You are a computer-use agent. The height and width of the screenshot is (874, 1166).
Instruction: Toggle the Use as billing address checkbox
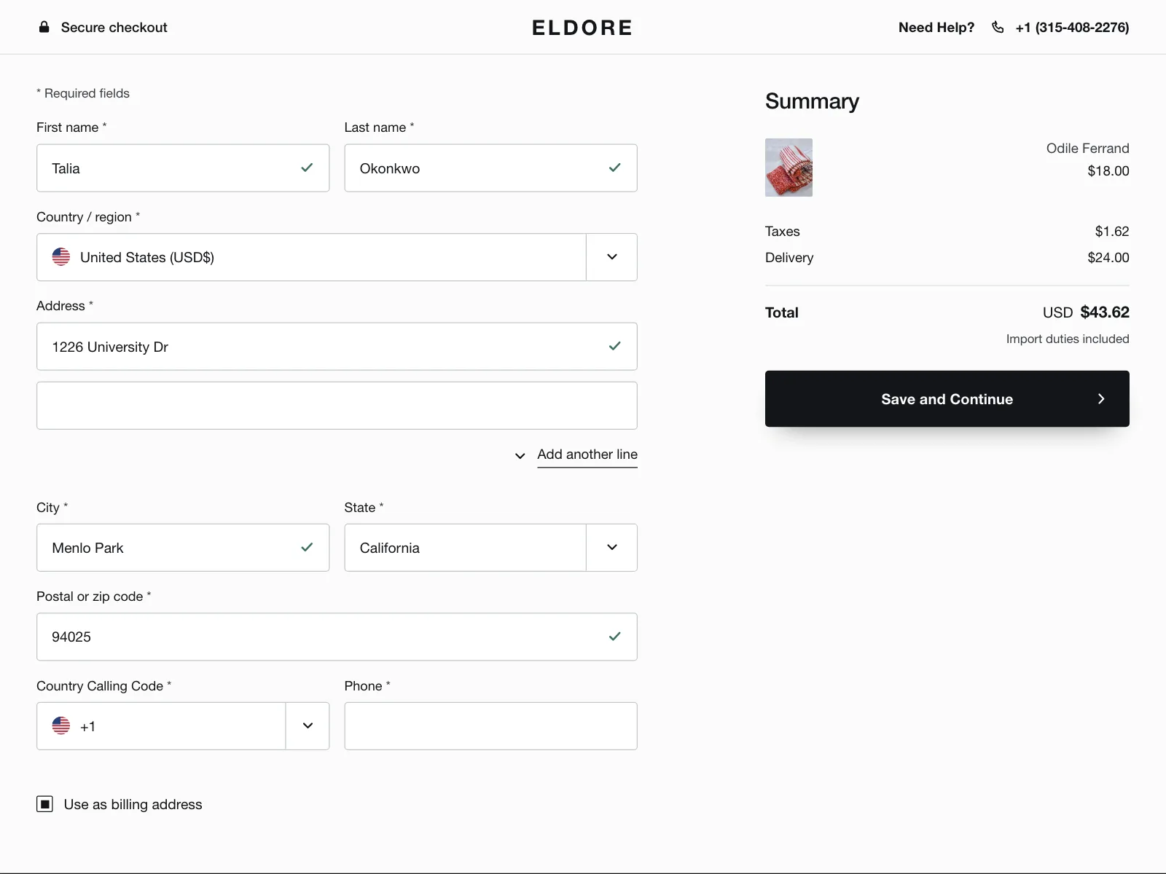(45, 804)
